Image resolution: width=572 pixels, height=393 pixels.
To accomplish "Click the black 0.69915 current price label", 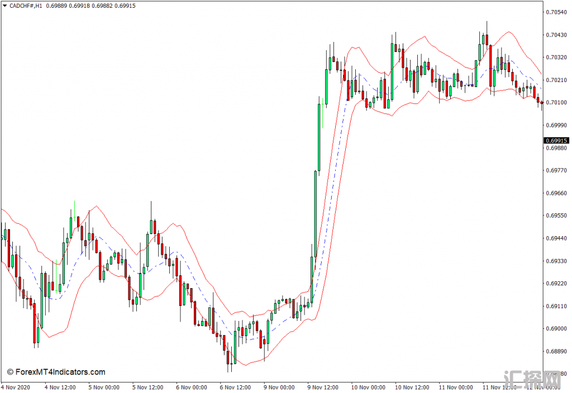I will [x=556, y=141].
